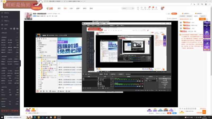Image resolution: width=212 pixels, height=119 pixels.
Task: Remove selected source with OBS Sources minus icon
Action: 101,88
